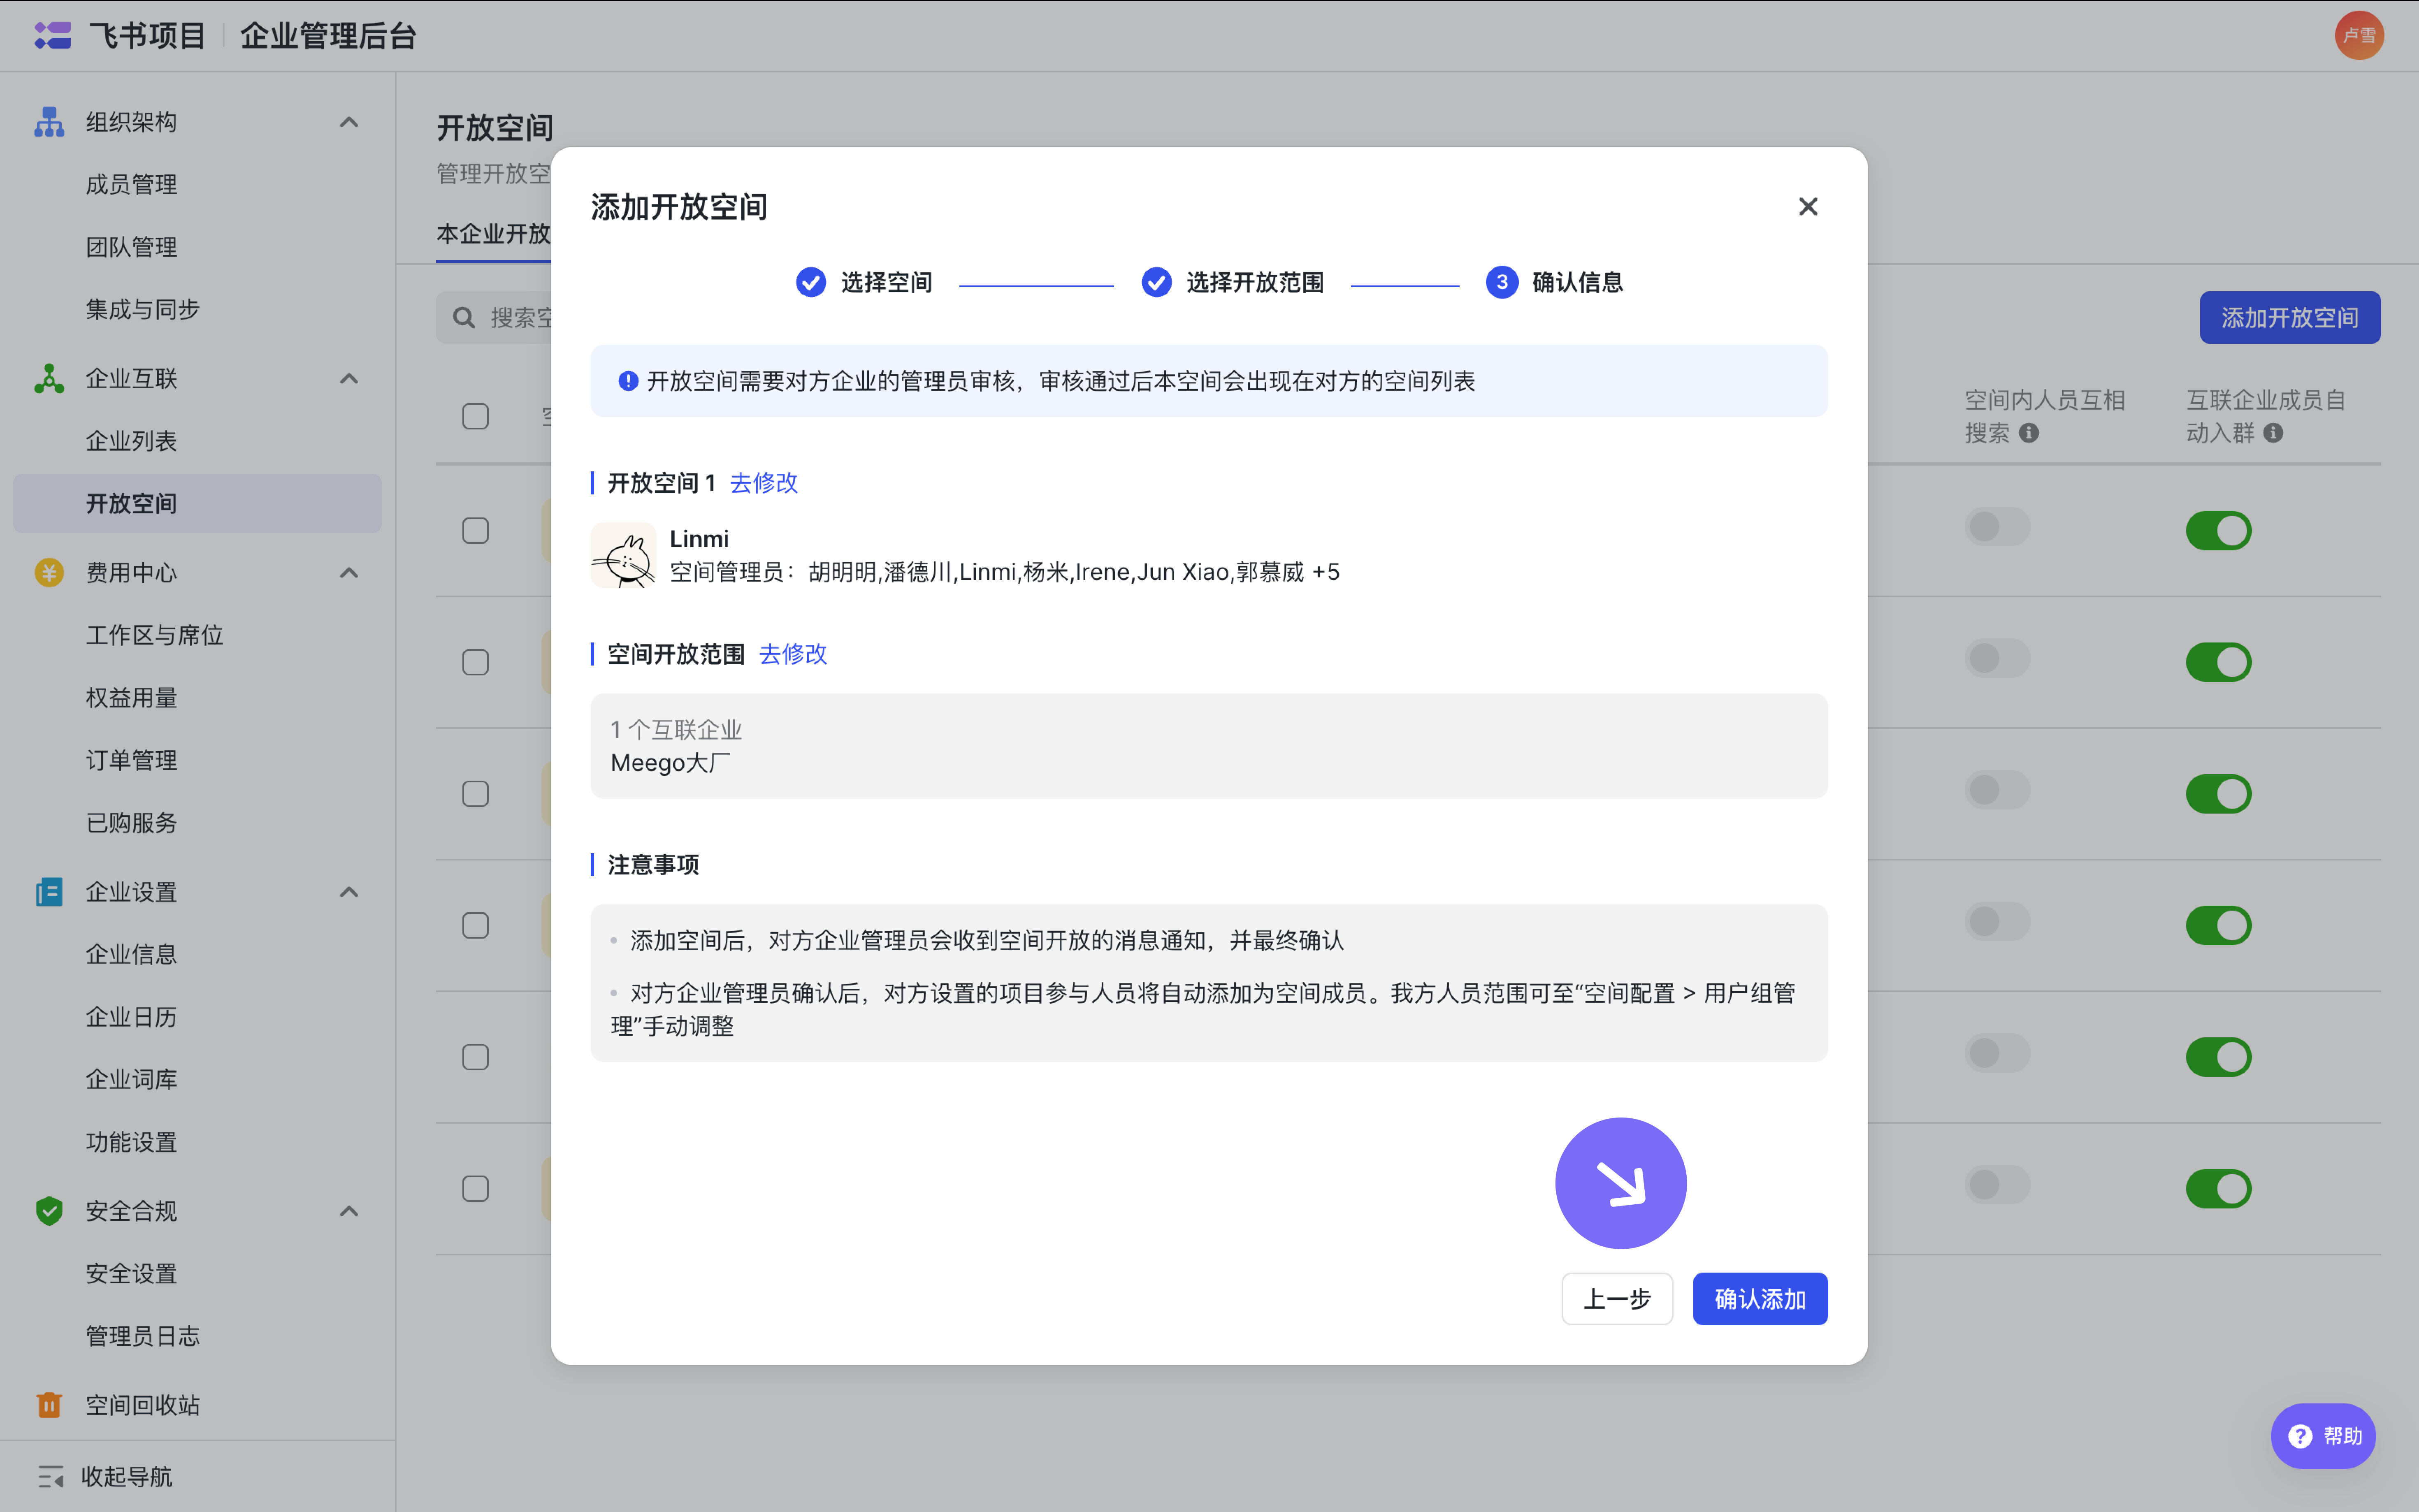2419x1512 pixels.
Task: Tick the third row checkbox
Action: coord(475,794)
